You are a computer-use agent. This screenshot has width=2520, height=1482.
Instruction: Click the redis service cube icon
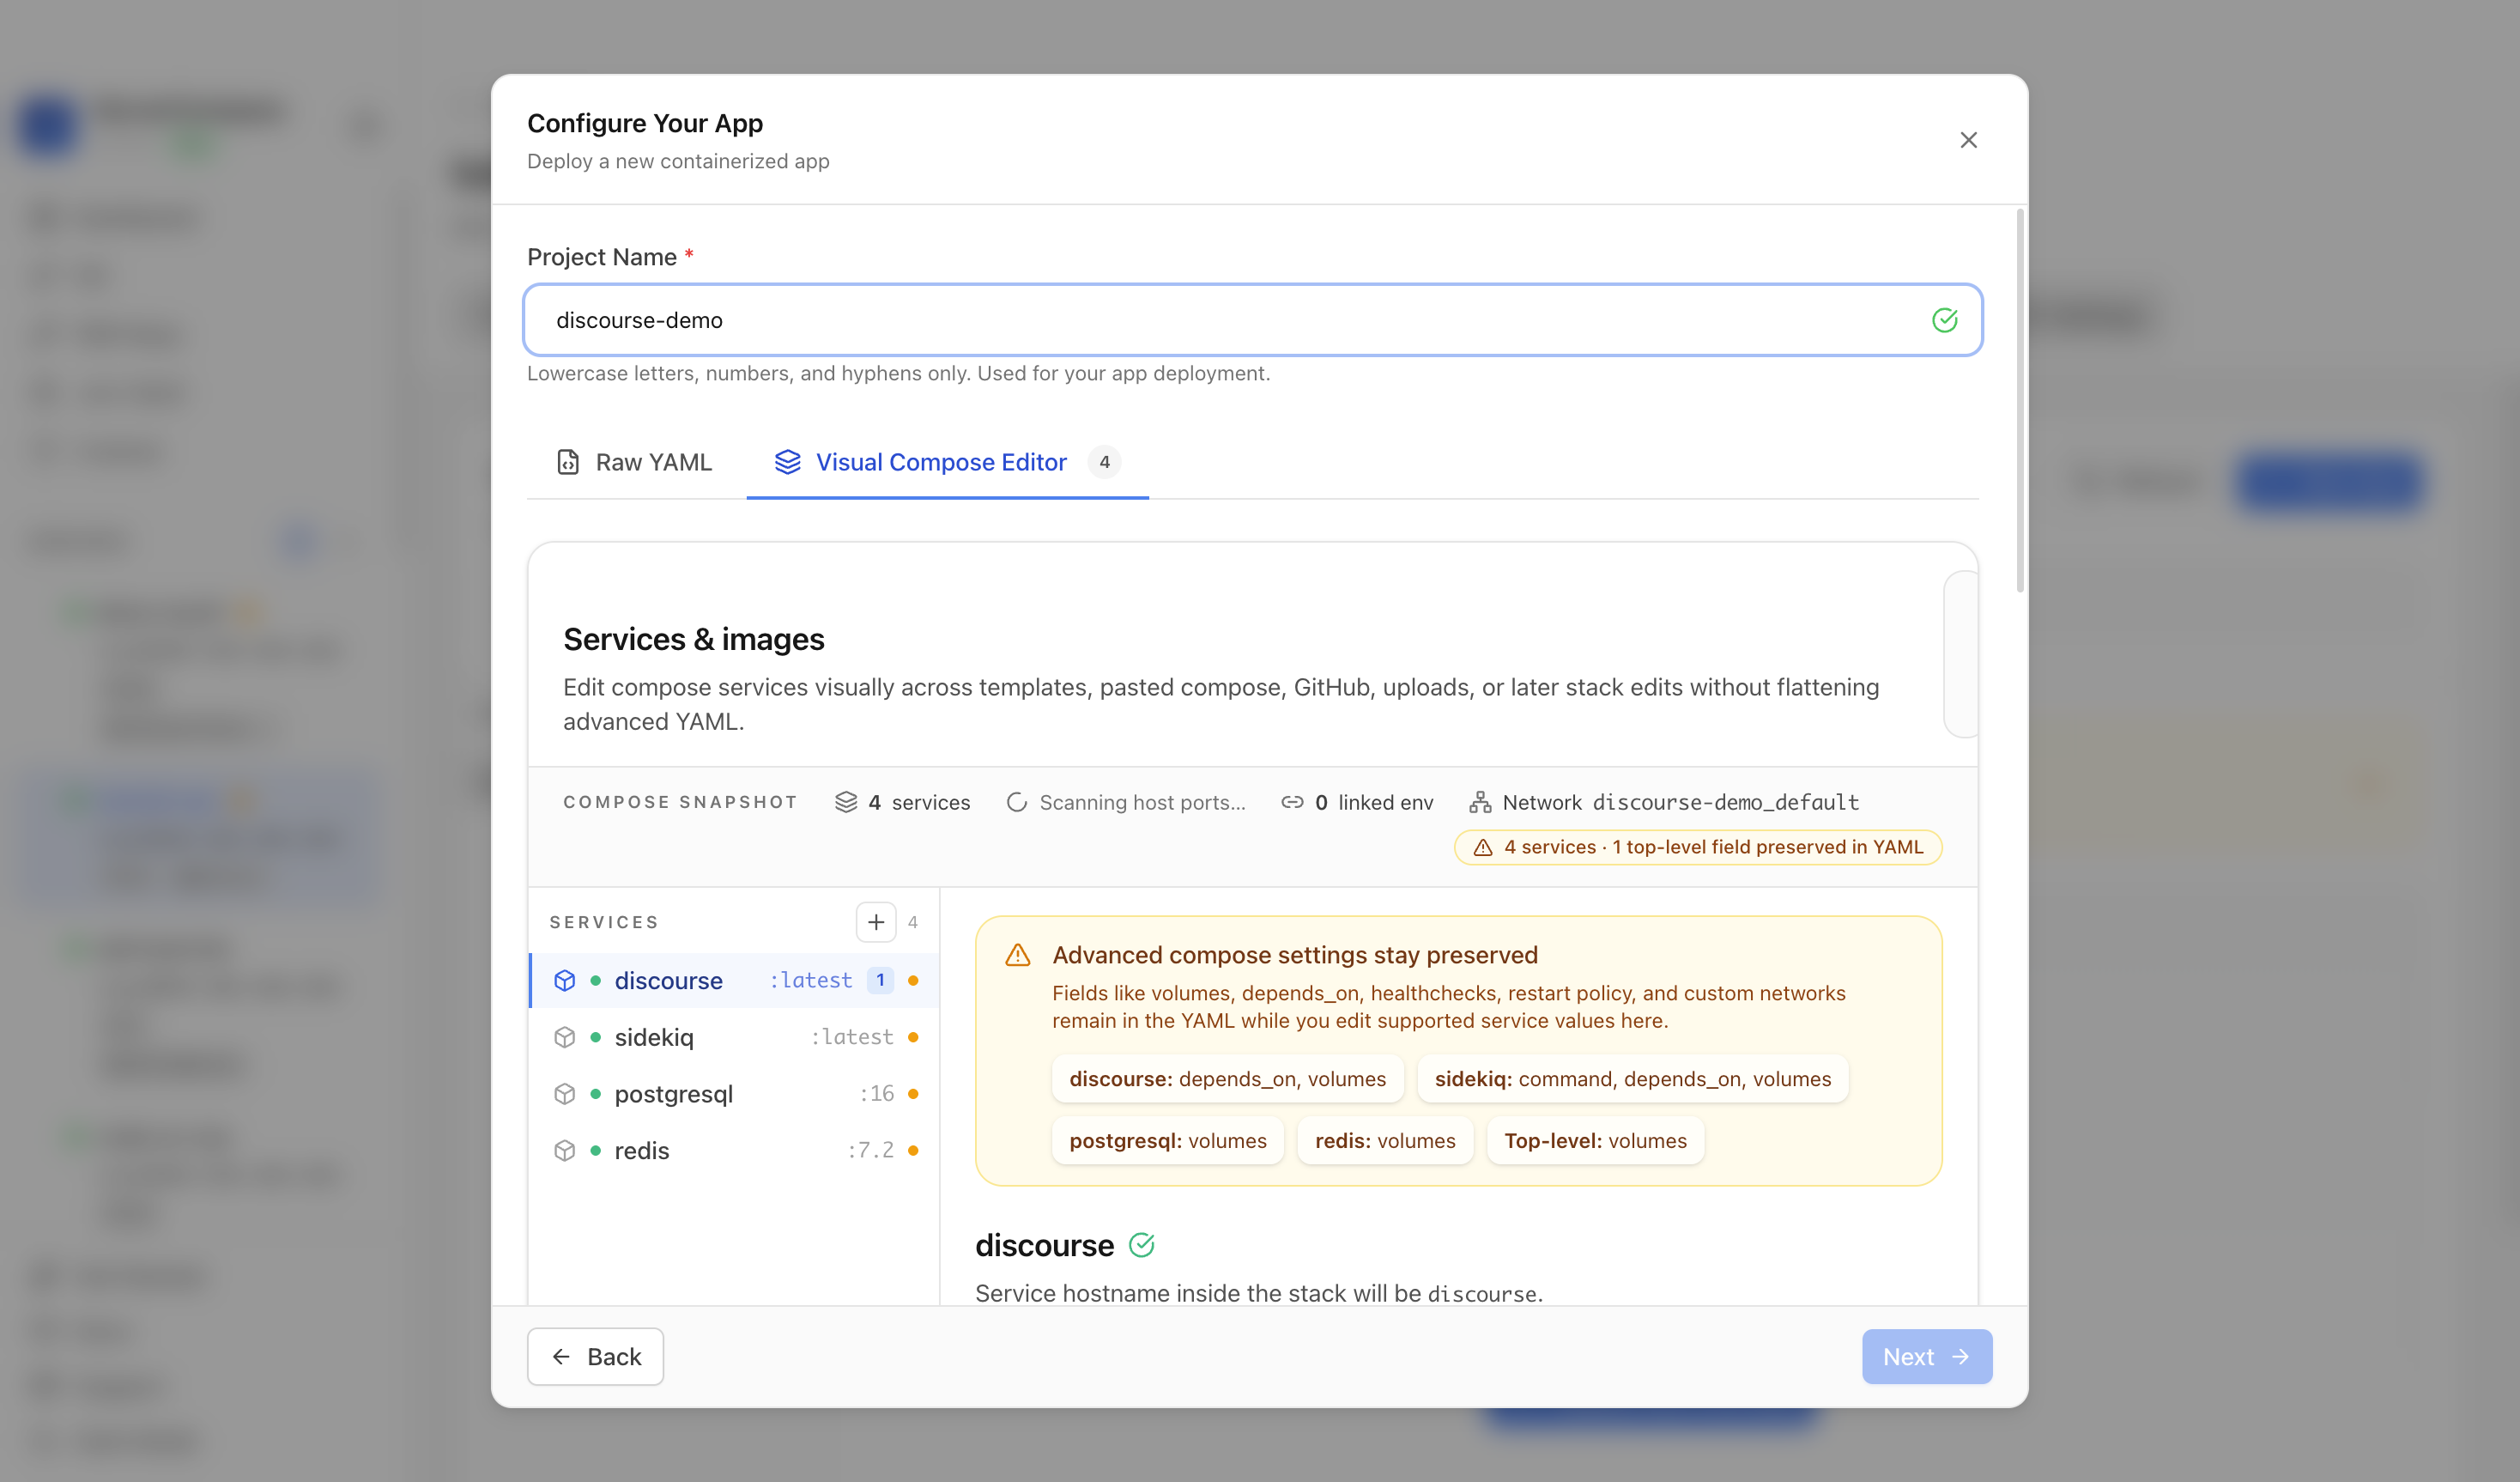pos(564,1150)
